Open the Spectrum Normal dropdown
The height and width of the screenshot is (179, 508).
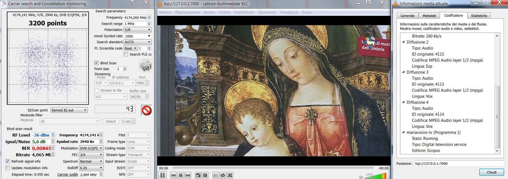(91, 162)
